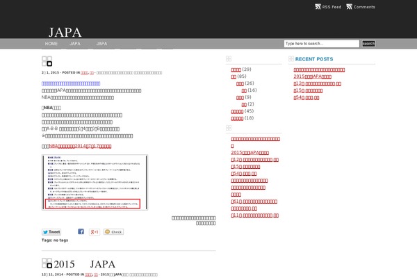Share post with the Tweet button
Viewport: 417px width, 278px height.
(51, 231)
